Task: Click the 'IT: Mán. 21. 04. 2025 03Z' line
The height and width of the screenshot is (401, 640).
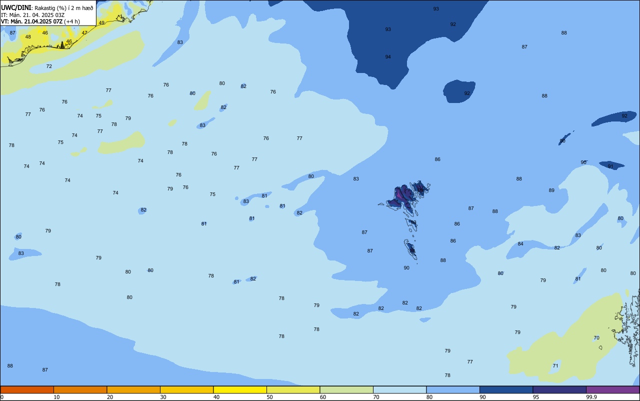Action: pos(33,15)
